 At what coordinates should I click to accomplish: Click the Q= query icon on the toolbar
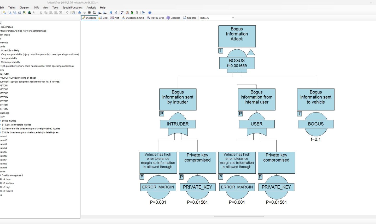point(143,13)
